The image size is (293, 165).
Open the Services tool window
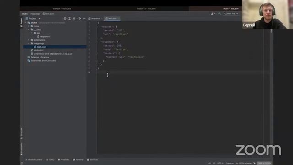(x=92, y=159)
